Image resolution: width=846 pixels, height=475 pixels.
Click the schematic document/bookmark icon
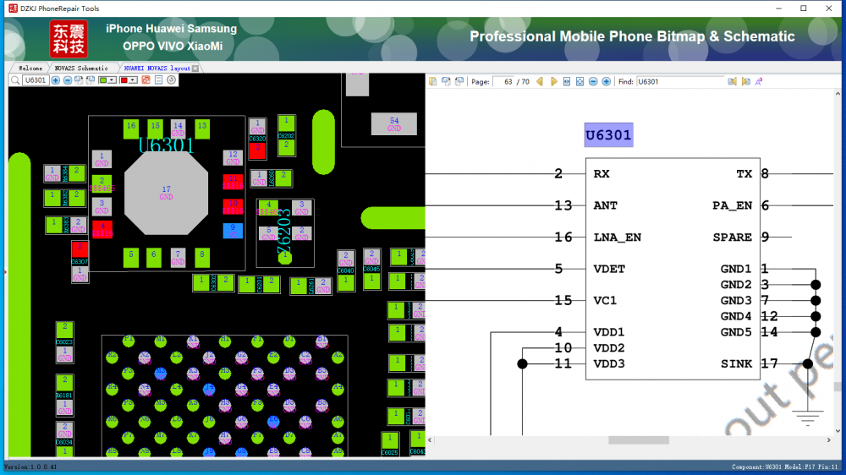pyautogui.click(x=432, y=81)
